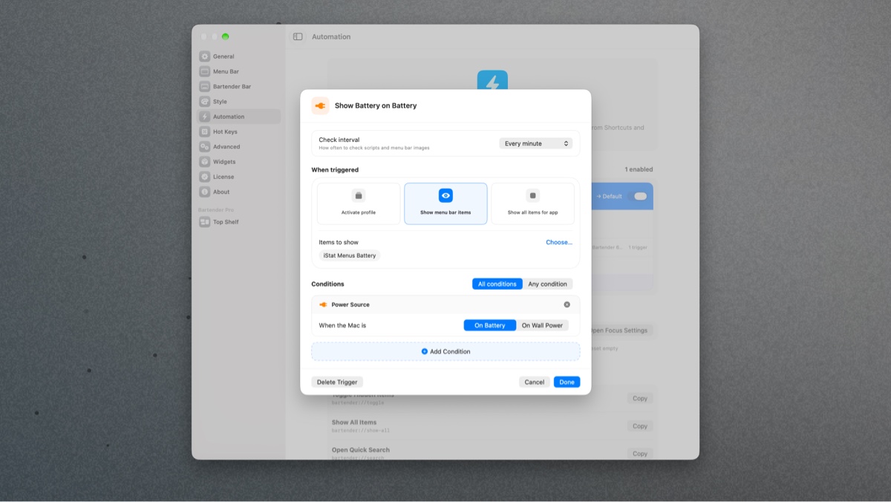This screenshot has width=891, height=502.
Task: Click the Show All Items shortcut title
Action: 354,423
